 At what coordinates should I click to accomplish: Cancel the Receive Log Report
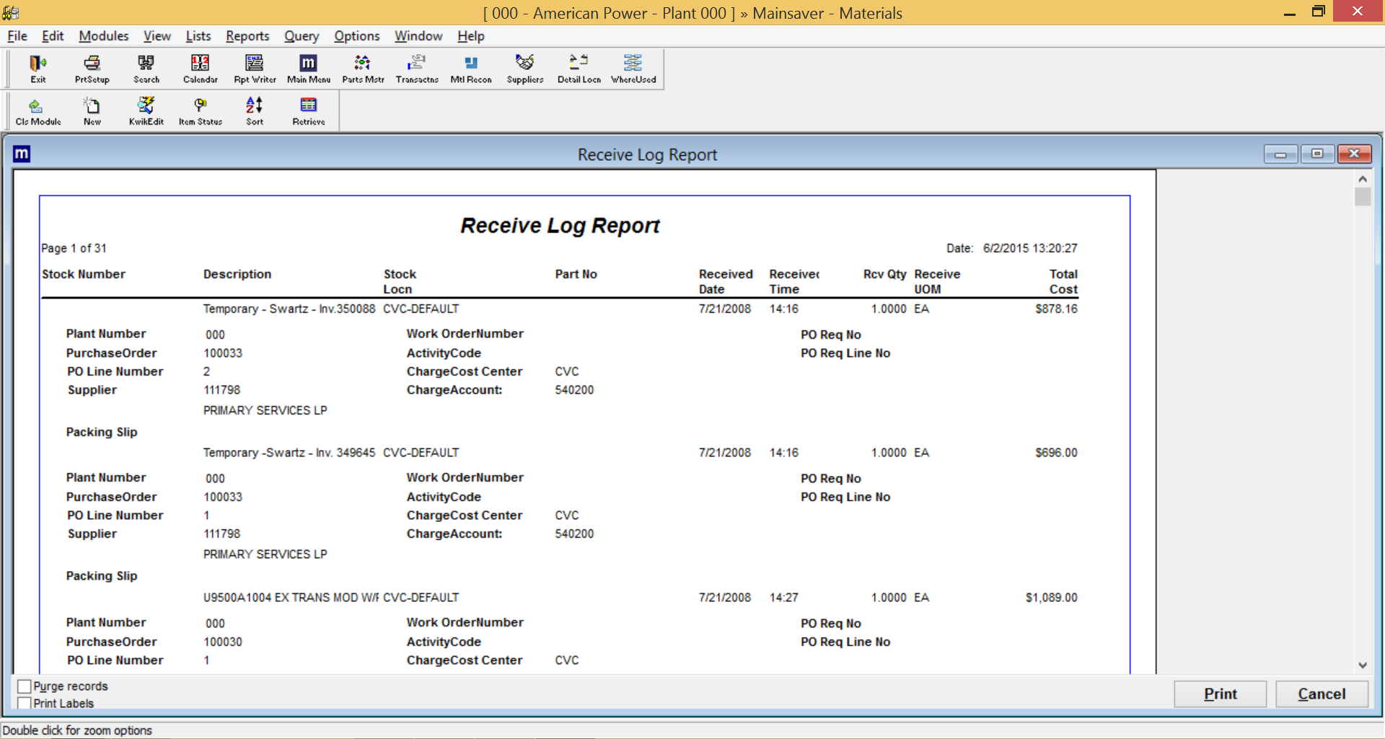tap(1322, 694)
